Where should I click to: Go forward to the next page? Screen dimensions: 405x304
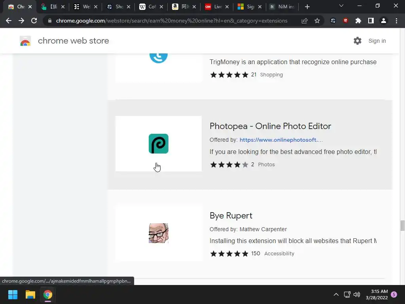pyautogui.click(x=21, y=21)
